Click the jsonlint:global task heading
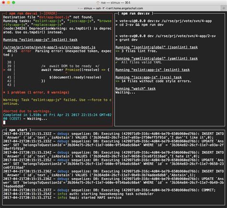This screenshot has height=208, width=227. pos(157,47)
